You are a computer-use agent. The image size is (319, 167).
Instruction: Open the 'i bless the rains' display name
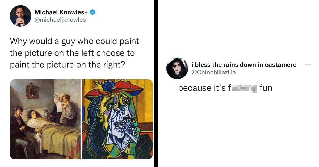pos(244,65)
